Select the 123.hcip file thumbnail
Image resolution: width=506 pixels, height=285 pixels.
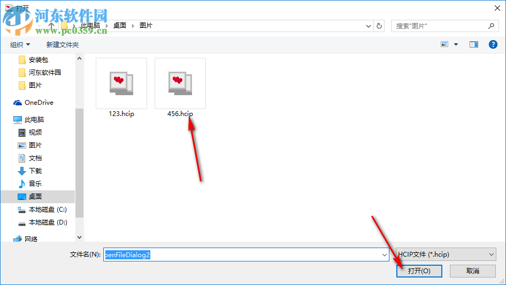[x=121, y=83]
